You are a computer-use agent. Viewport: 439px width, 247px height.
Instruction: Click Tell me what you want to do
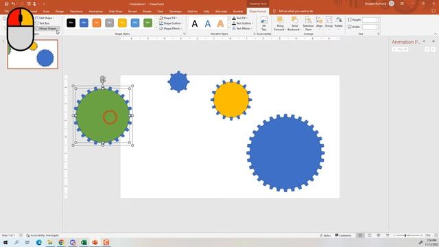[296, 11]
